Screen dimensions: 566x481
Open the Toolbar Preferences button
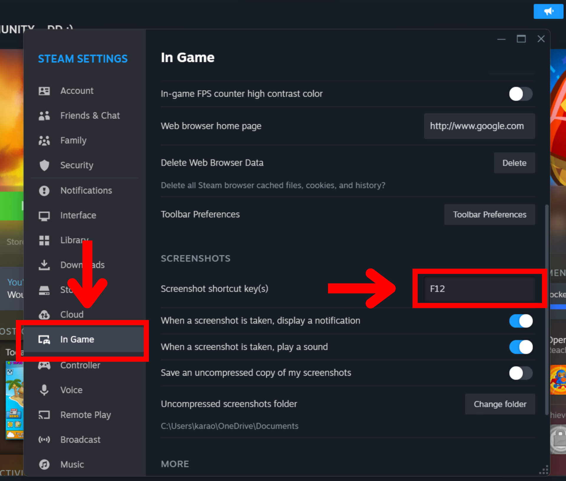[x=489, y=215]
